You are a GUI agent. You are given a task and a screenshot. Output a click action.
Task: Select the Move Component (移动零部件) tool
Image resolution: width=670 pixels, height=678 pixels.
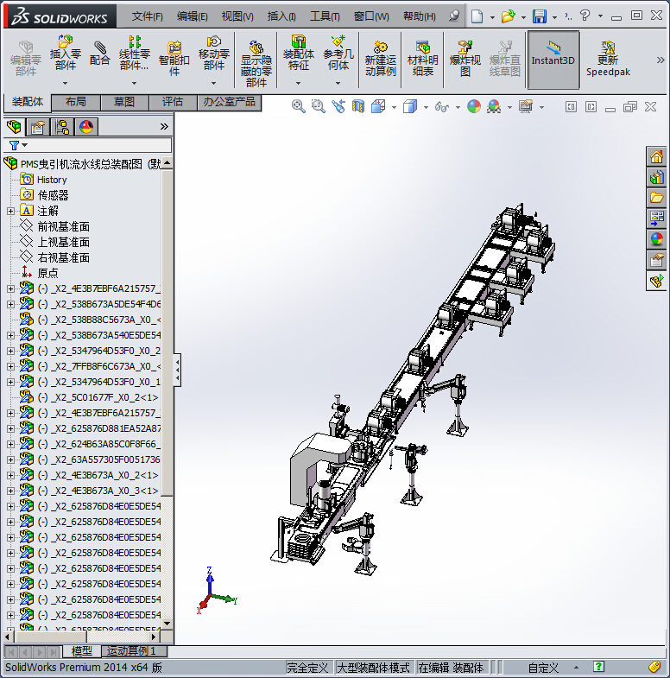tap(213, 54)
